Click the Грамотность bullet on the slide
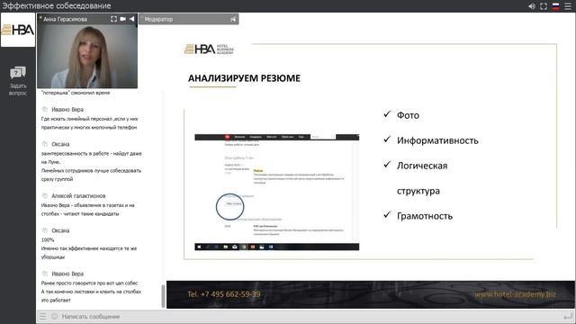This screenshot has height=324, width=576. (425, 216)
